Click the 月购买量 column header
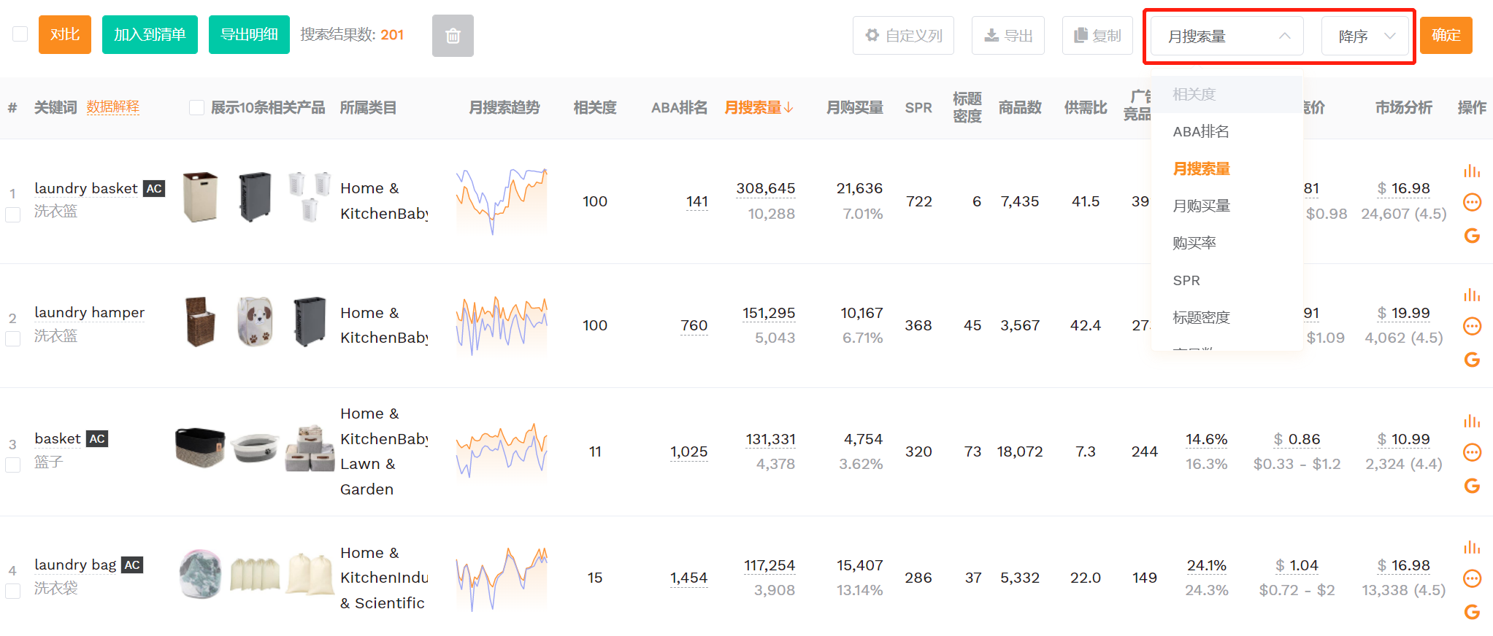 coord(855,108)
